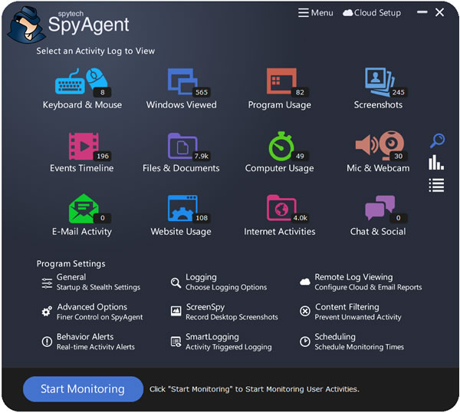
Task: Open the Computer Usage stopwatch log
Action: [x=280, y=147]
